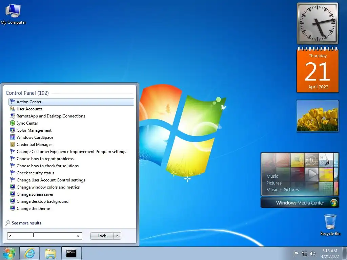Screen dimensions: 347x260
Task: Open Change screen saver result
Action: [71, 194]
